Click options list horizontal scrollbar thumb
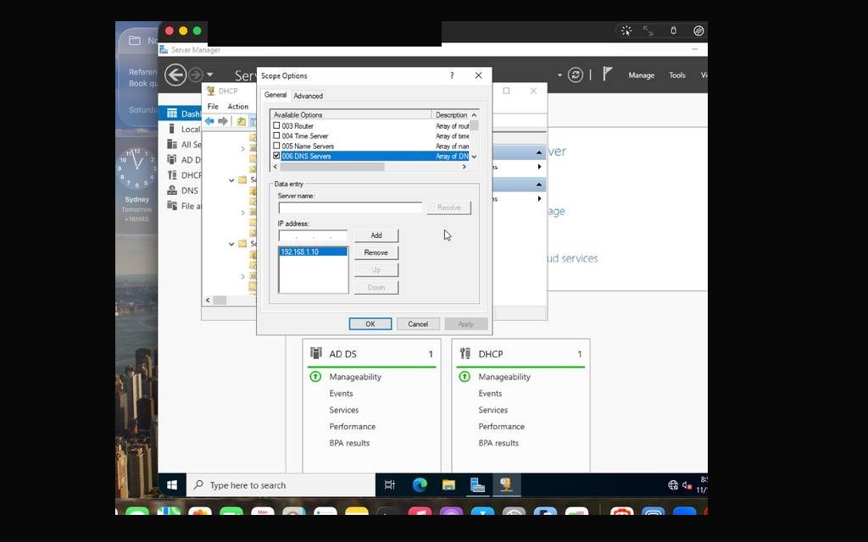The image size is (868, 542). coord(332,167)
